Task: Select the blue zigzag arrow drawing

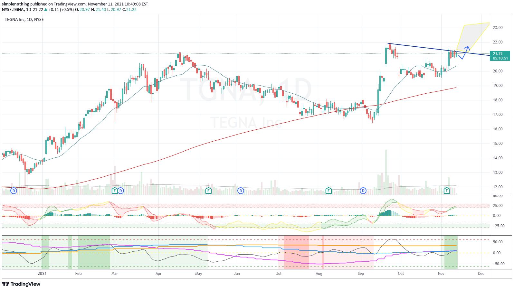Action: 465,53
